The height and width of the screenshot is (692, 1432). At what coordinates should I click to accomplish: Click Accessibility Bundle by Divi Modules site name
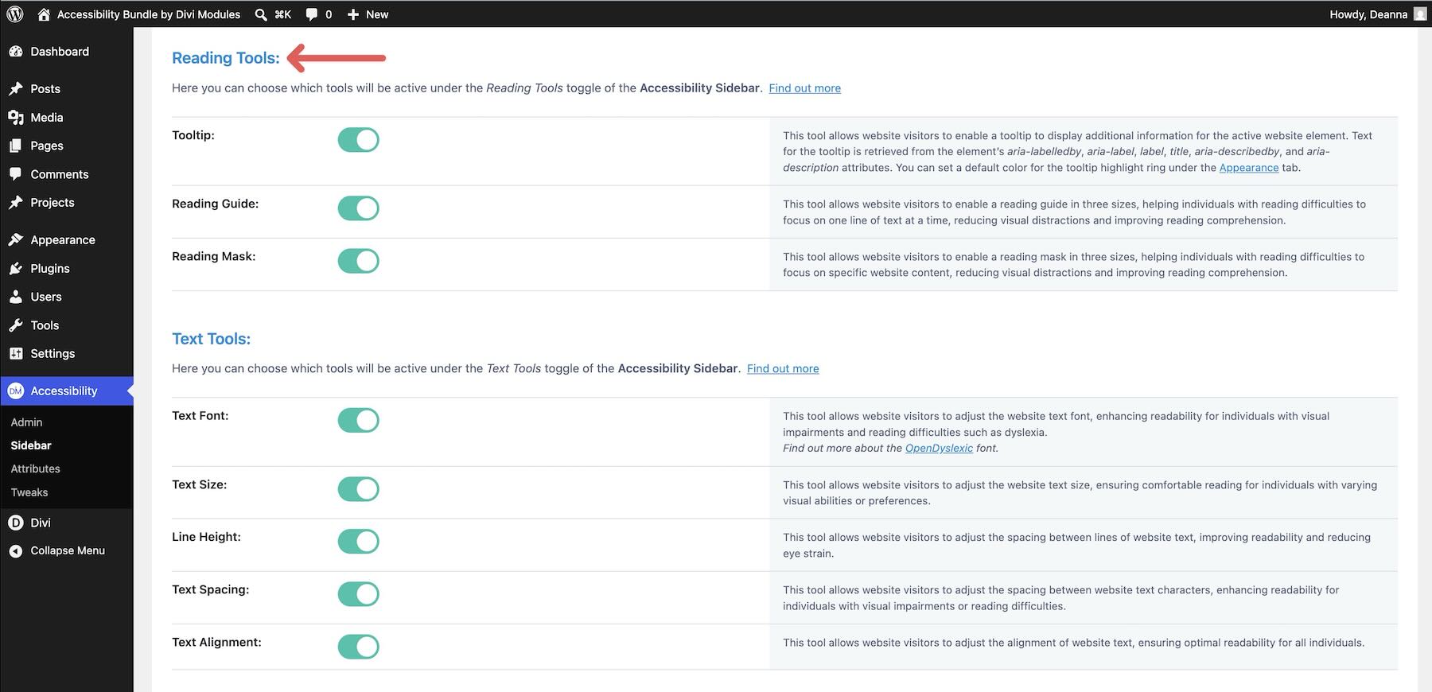(149, 14)
